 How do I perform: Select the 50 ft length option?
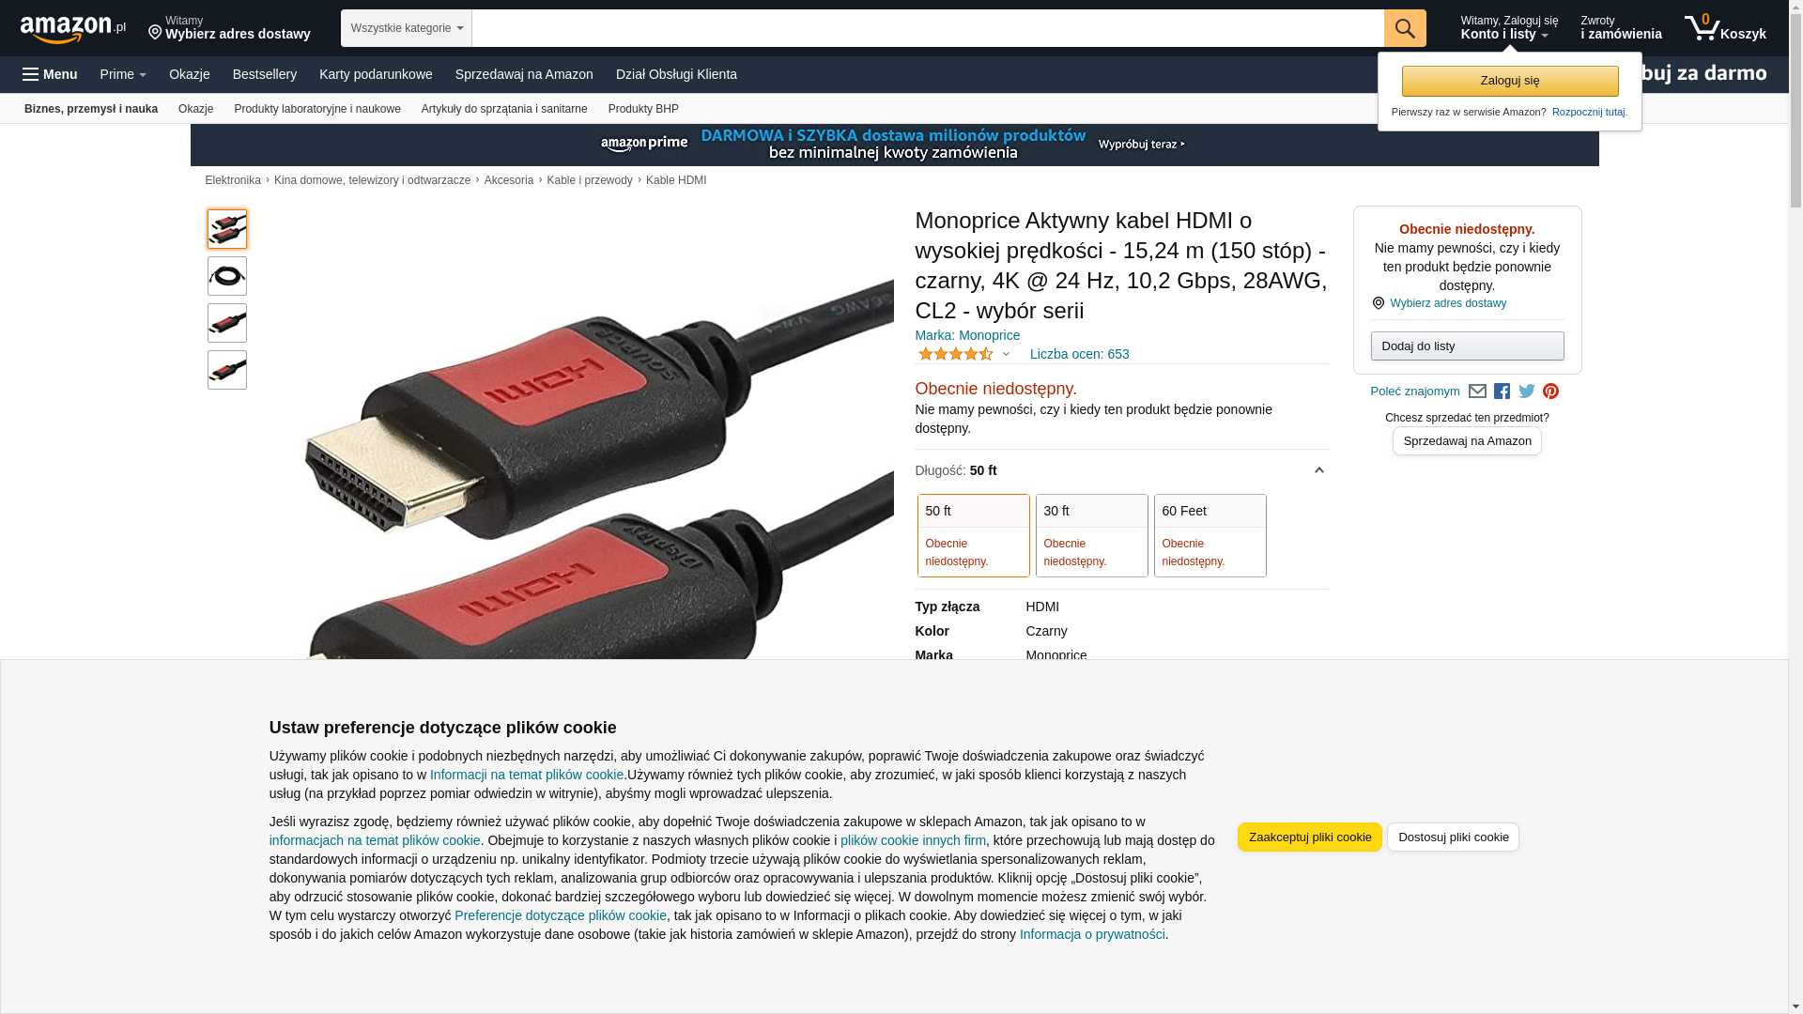pos(973,535)
